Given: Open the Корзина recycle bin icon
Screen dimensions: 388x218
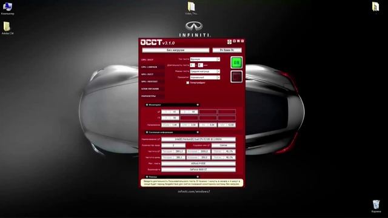Looking at the screenshot, I should tap(376, 206).
